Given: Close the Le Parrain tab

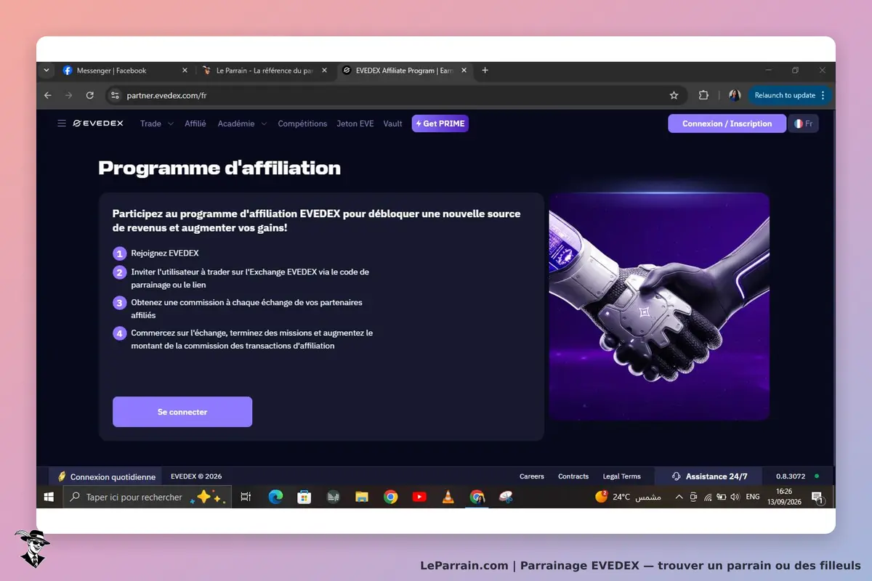Looking at the screenshot, I should (x=324, y=70).
